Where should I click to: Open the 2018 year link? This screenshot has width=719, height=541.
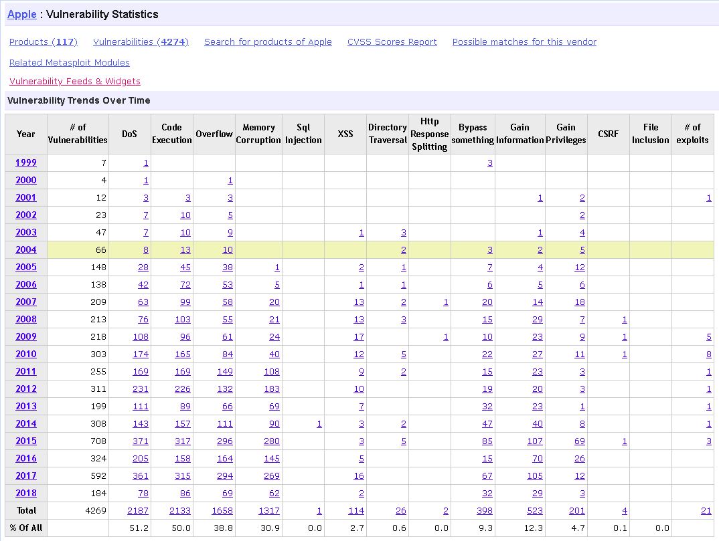tap(26, 493)
